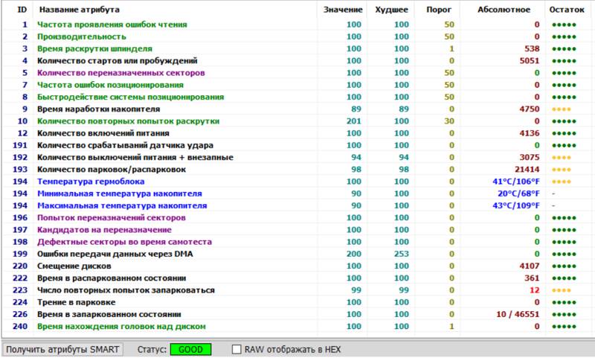Click the Абсолютное column header
Screen dimensions: 595x358
click(504, 10)
